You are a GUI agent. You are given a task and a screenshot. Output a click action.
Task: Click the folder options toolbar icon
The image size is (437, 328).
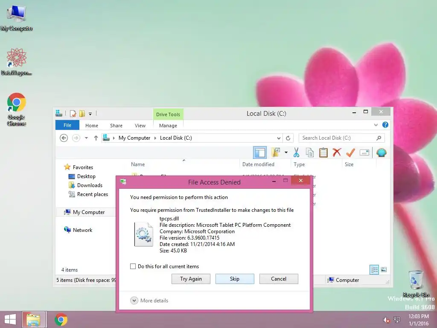[276, 152]
